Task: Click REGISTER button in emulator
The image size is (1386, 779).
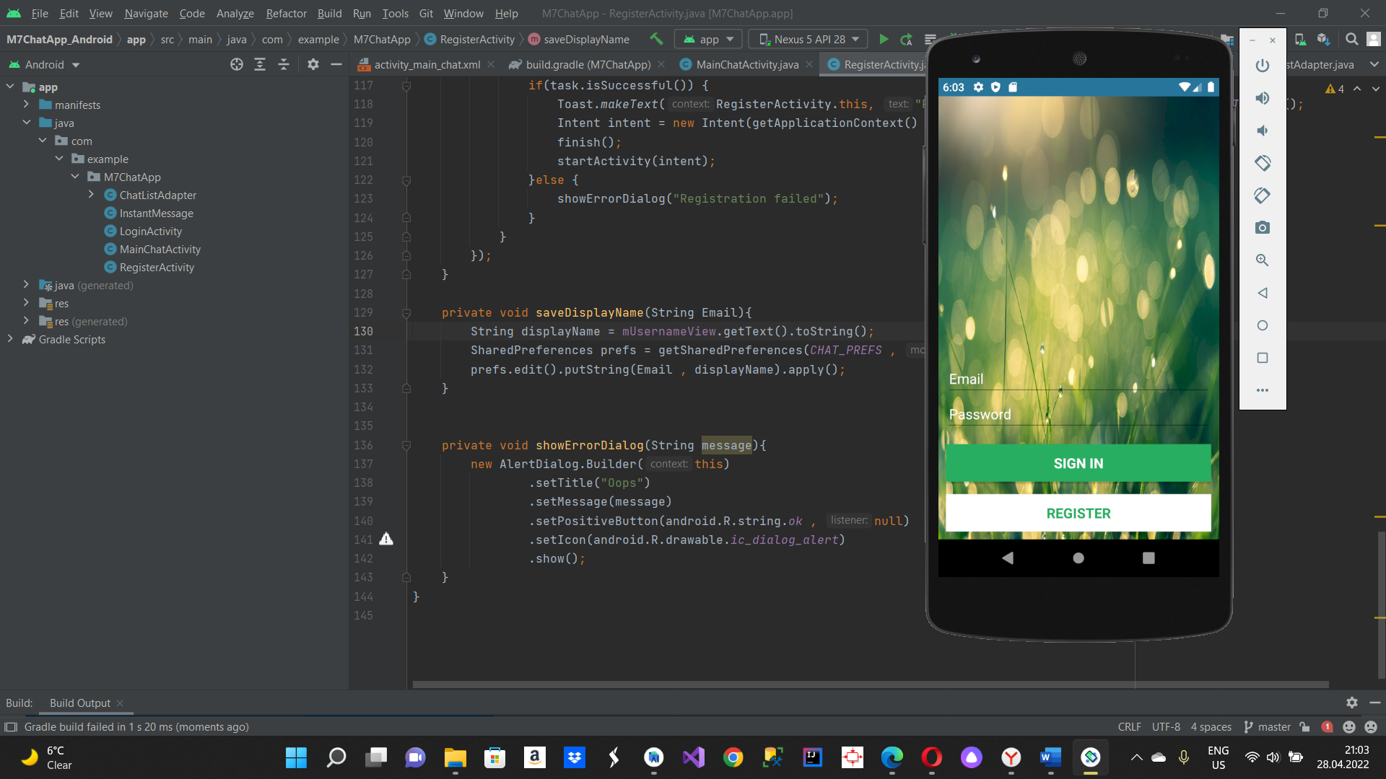Action: (1078, 513)
